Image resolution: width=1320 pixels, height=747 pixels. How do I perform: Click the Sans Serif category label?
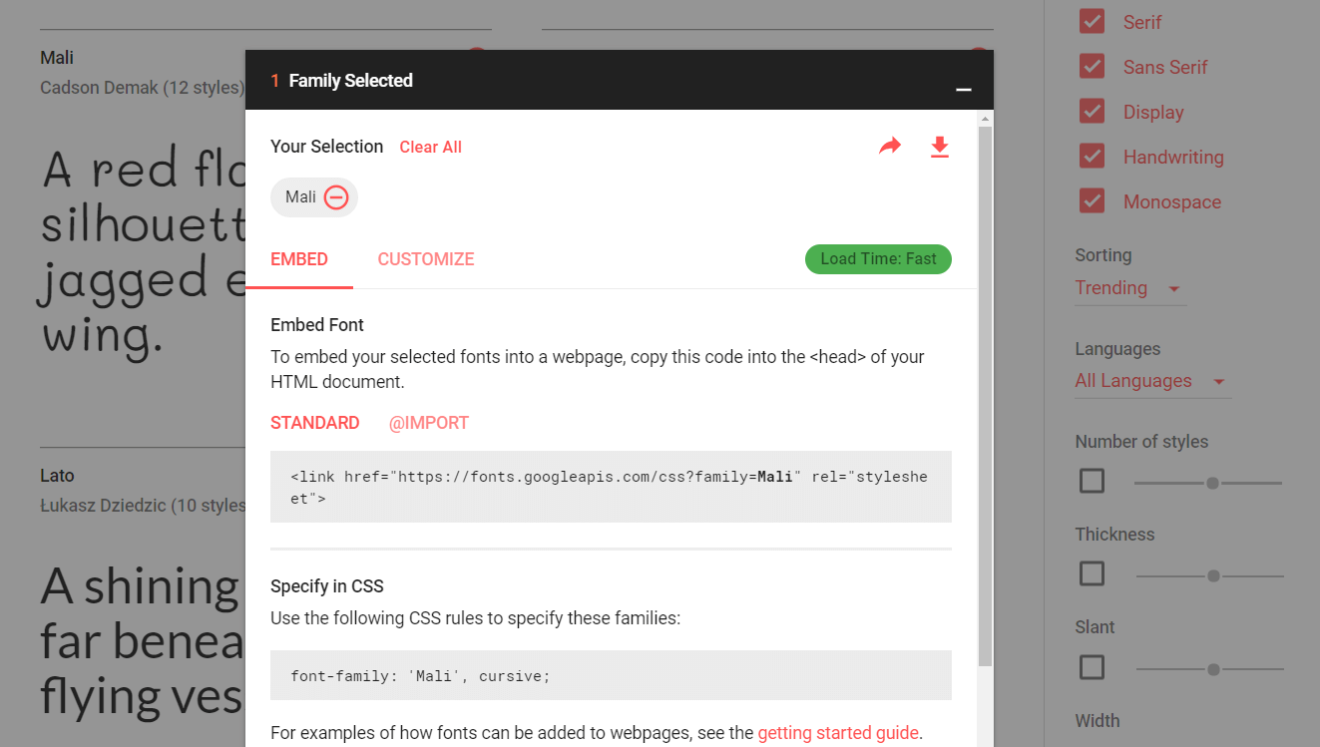pos(1165,67)
